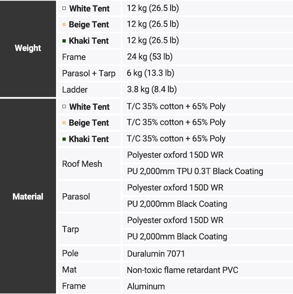This screenshot has height=294, width=293.
Task: Click the beige color swatch in the Weight section
Action: coord(64,24)
